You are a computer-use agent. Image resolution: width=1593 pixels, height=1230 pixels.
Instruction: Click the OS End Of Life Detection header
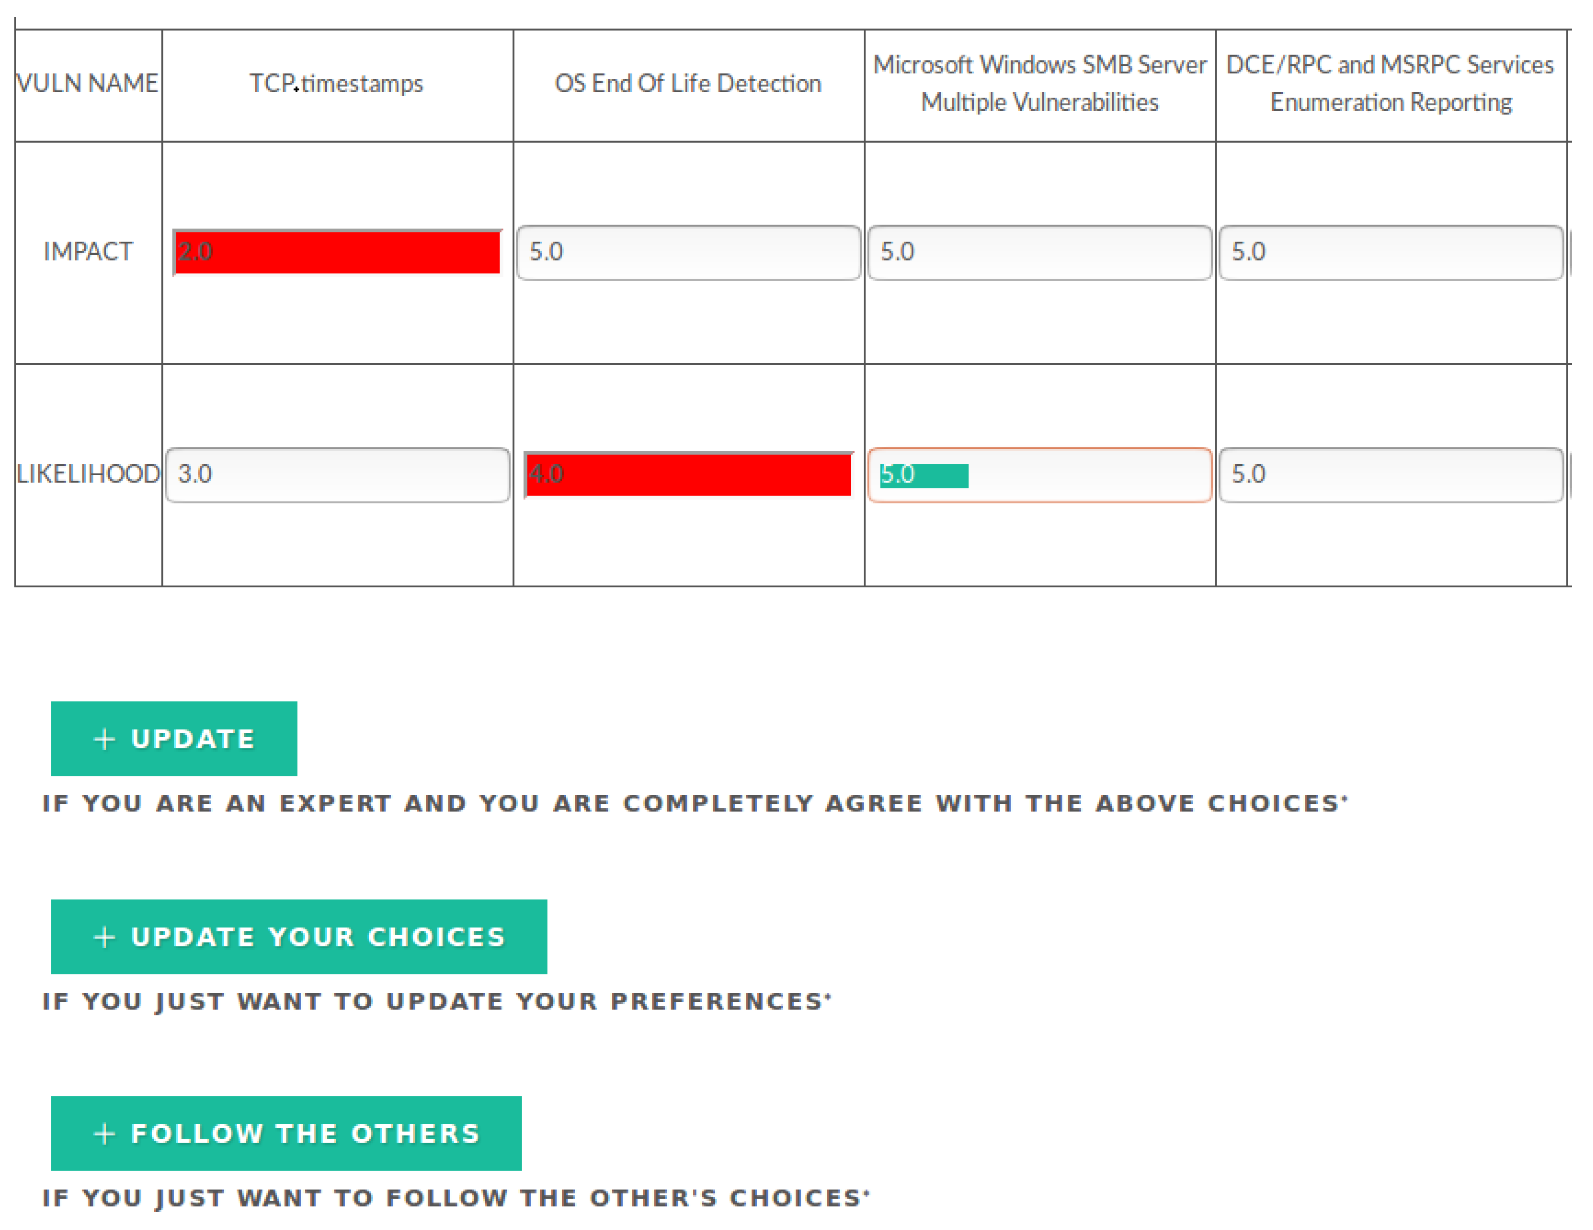[x=688, y=84]
